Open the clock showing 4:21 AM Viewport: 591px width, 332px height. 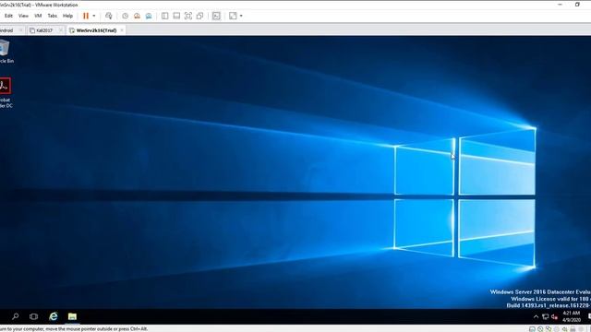pos(571,316)
